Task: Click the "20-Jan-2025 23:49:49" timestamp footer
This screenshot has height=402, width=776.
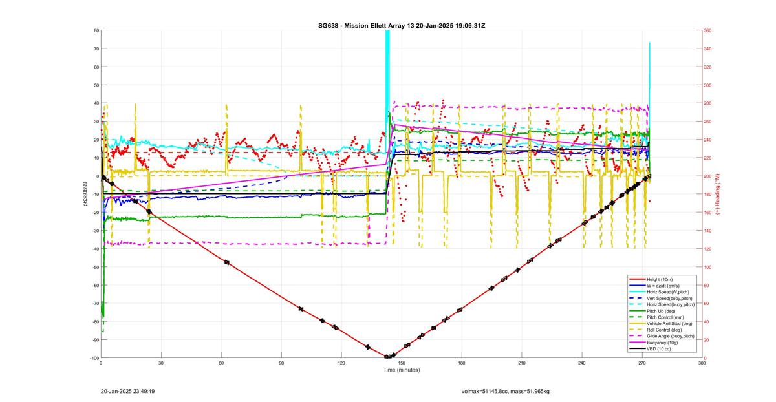Action: click(127, 391)
